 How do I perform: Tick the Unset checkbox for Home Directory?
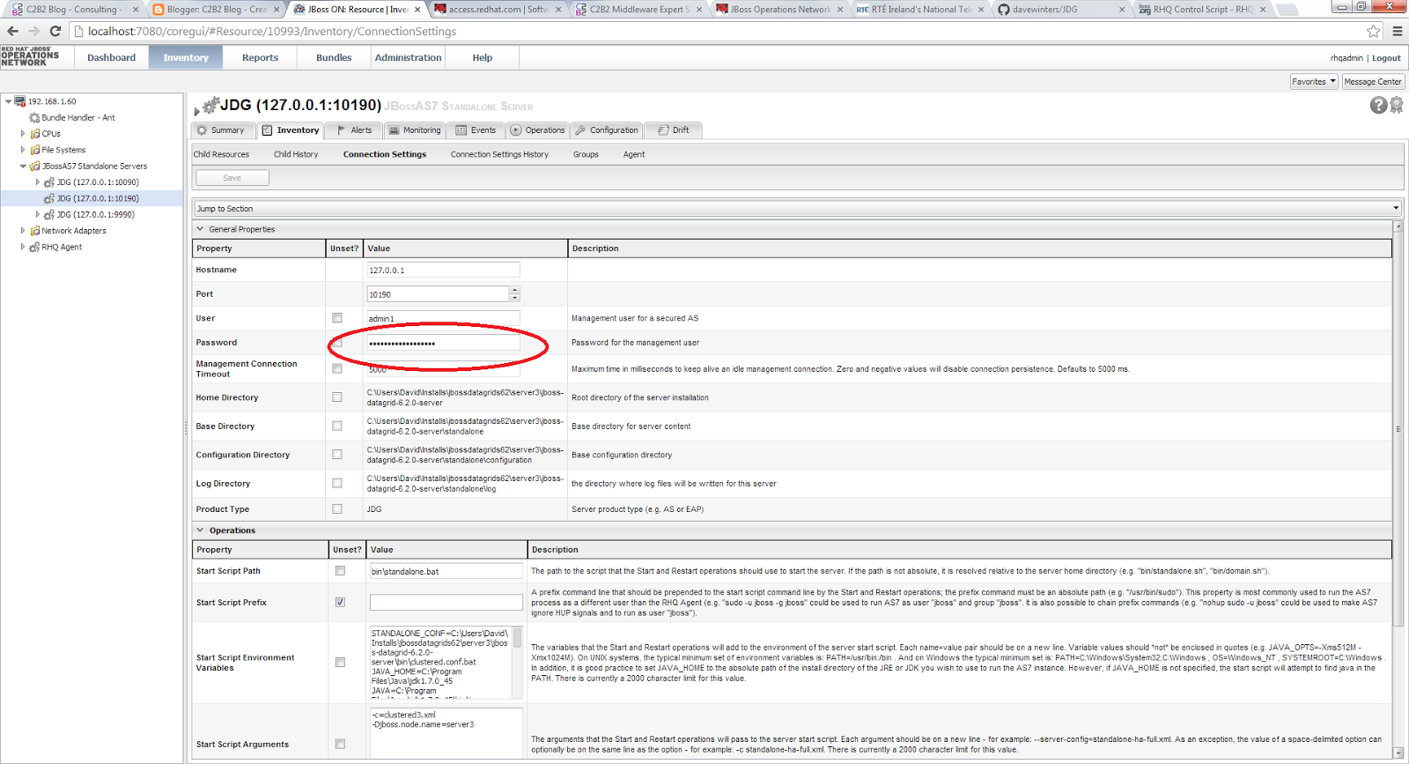click(337, 397)
